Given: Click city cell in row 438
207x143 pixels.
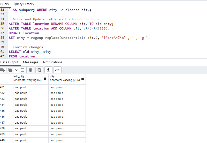Looking at the screenshot, I should point(67,128).
